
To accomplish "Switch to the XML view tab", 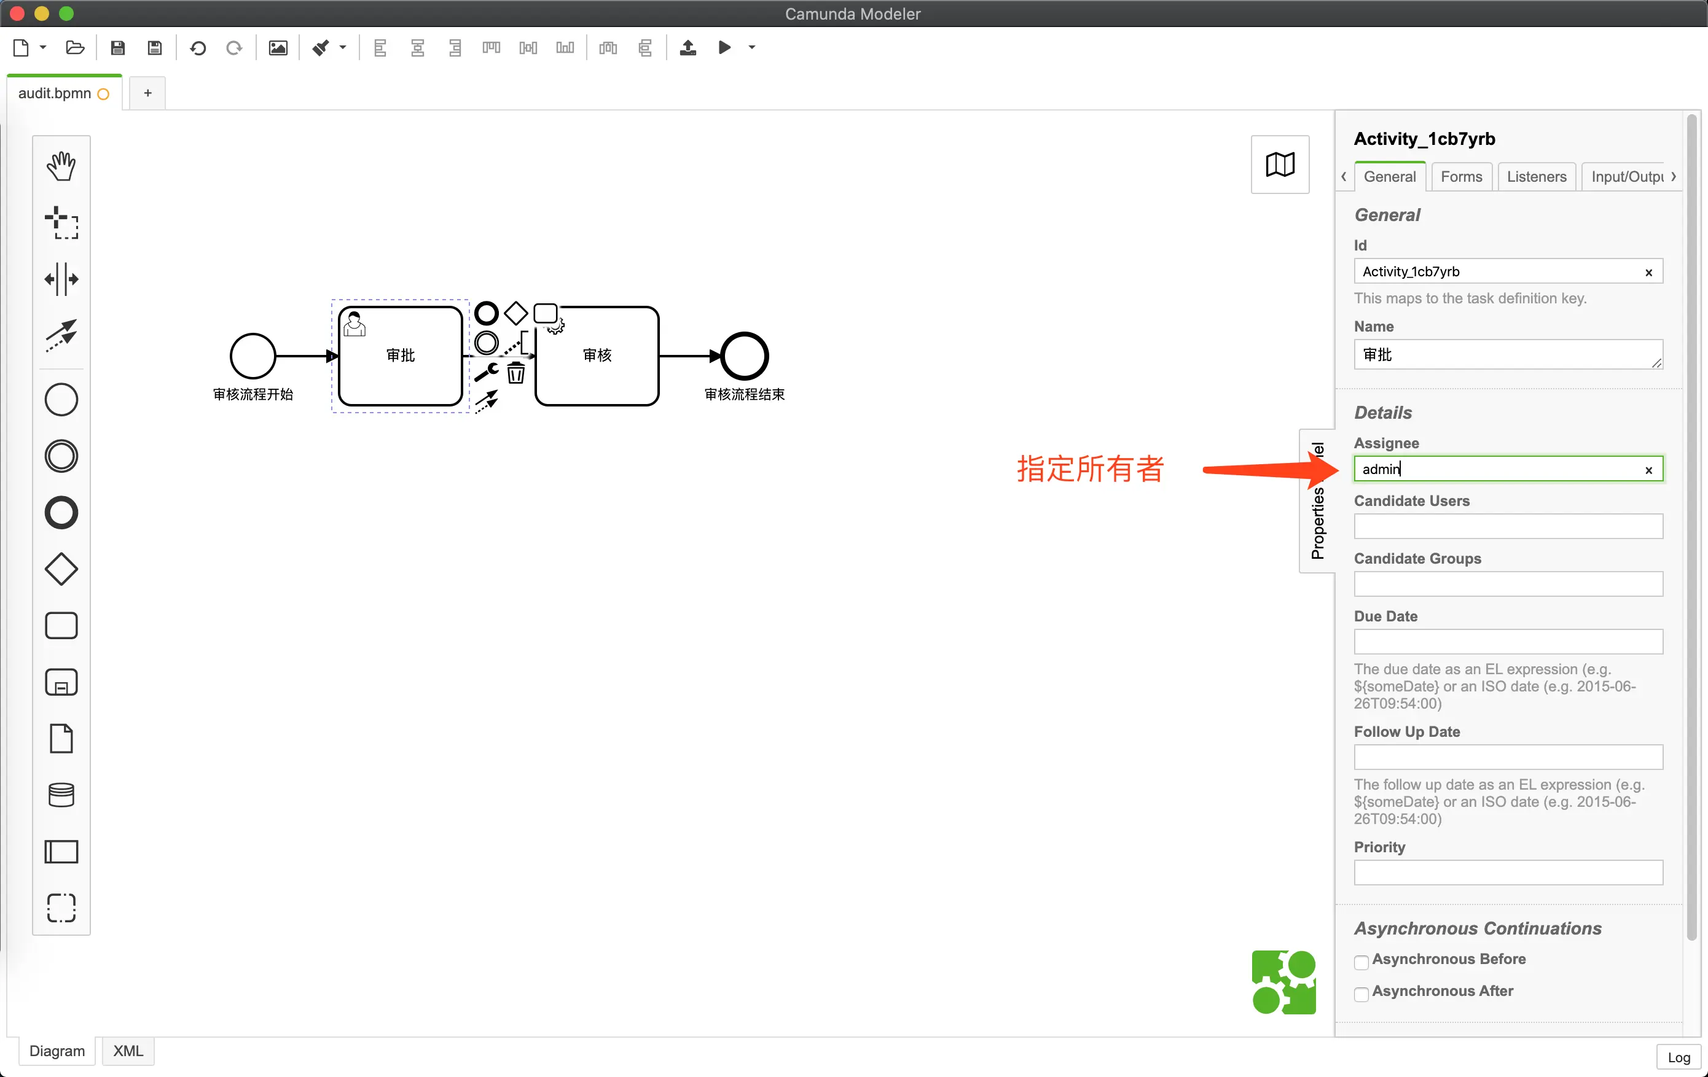I will point(128,1051).
